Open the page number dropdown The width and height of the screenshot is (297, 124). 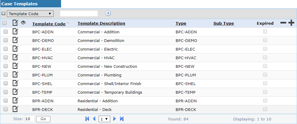[x=105, y=119]
